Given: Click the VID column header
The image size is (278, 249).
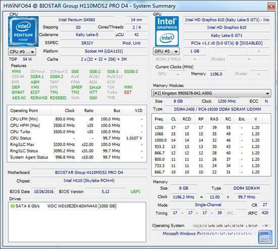Looking at the screenshot, I should click(134, 110).
